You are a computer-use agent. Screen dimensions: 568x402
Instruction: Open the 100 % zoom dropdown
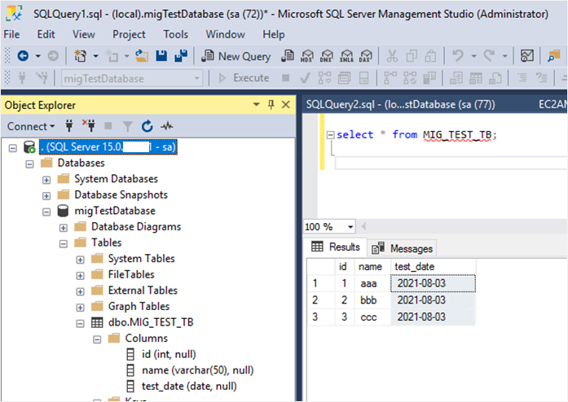tap(350, 227)
